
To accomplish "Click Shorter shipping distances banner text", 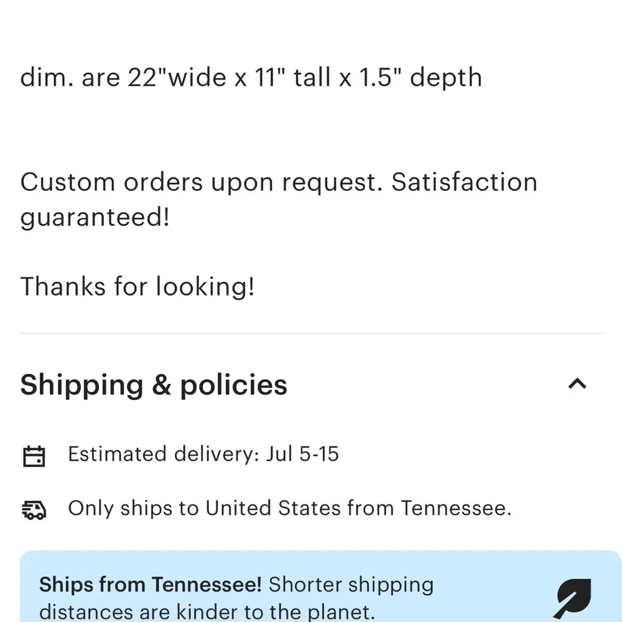I will [236, 598].
